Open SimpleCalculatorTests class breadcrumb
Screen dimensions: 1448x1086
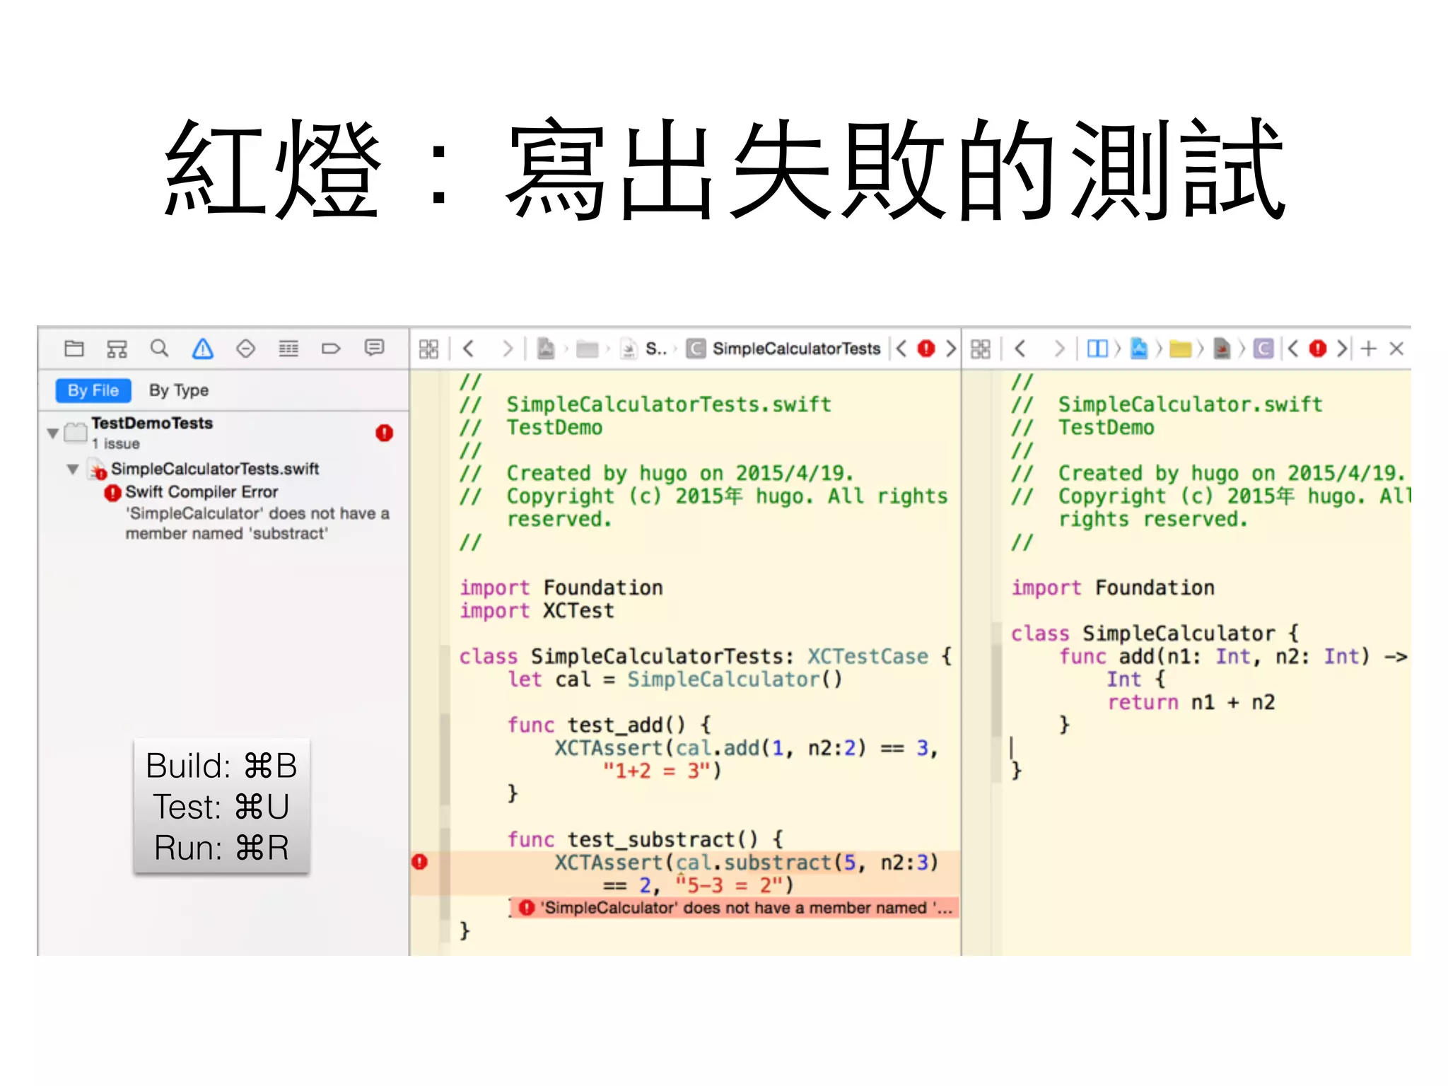coord(784,349)
